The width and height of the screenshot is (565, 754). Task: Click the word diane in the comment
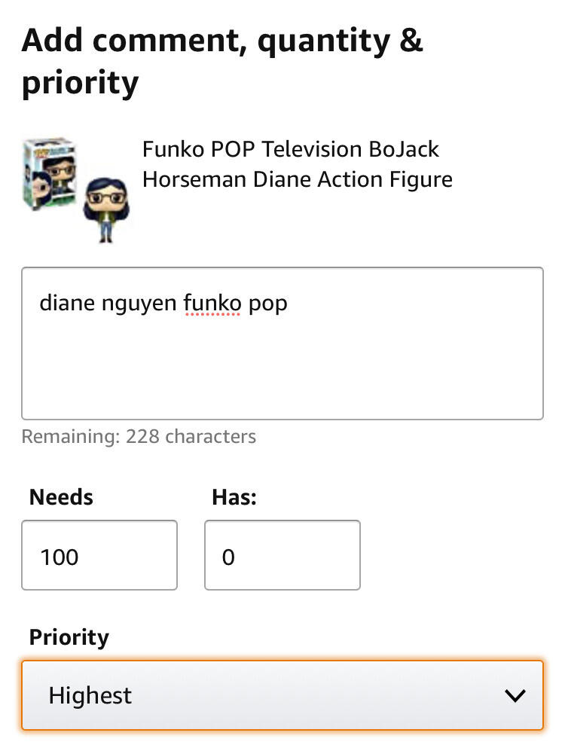click(66, 304)
